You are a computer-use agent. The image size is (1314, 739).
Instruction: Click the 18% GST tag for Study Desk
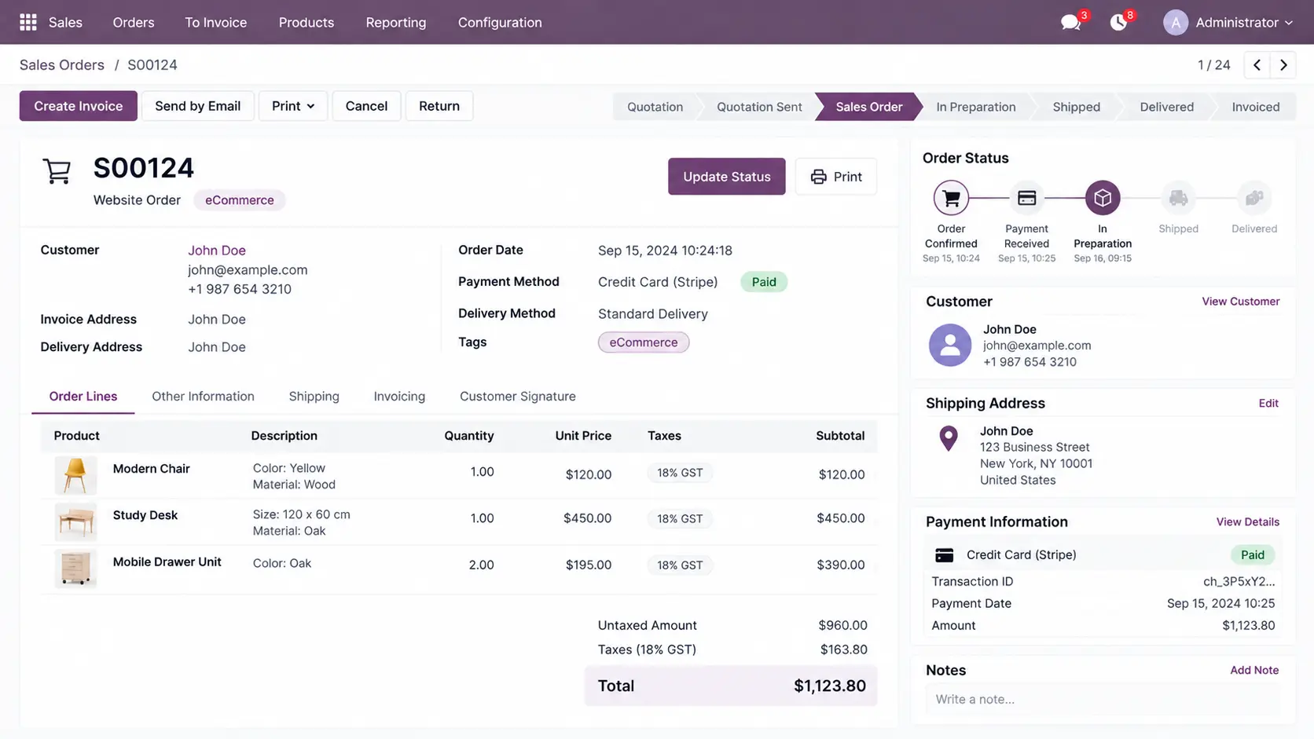680,519
